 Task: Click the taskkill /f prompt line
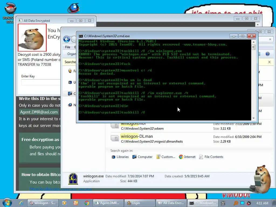click(x=112, y=112)
